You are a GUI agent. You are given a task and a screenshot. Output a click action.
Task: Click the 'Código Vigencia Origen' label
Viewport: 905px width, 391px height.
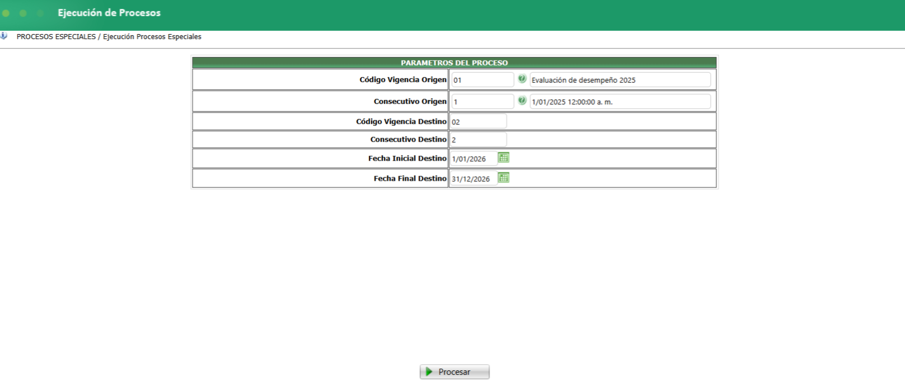pyautogui.click(x=403, y=79)
